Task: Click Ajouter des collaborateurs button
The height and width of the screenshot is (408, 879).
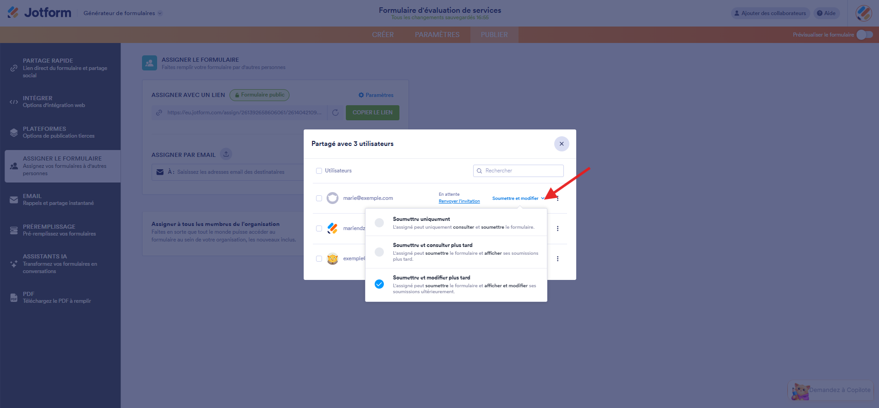Action: pyautogui.click(x=770, y=13)
